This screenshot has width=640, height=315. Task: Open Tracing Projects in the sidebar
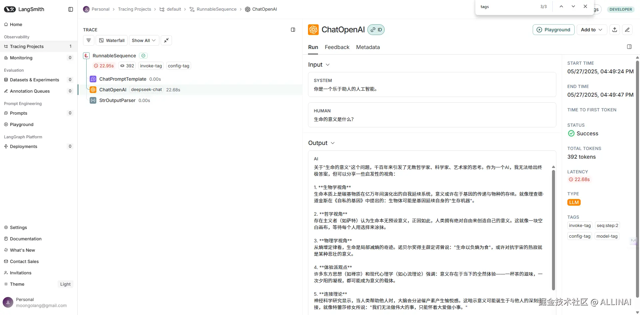pos(39,46)
